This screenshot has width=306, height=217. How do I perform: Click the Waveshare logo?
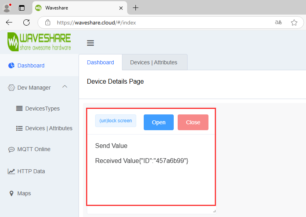[39, 42]
